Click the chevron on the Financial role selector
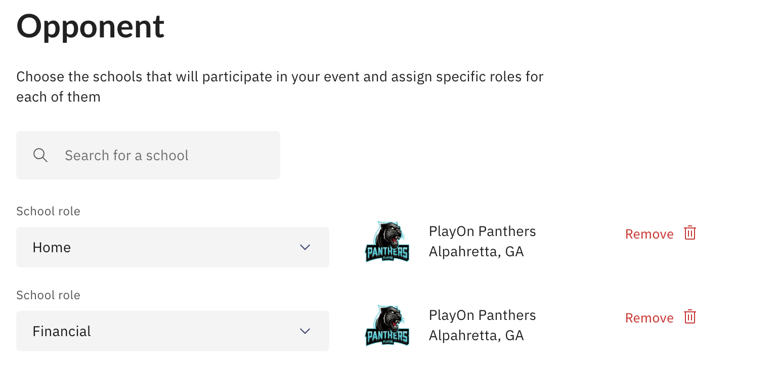778x372 pixels. coord(305,331)
